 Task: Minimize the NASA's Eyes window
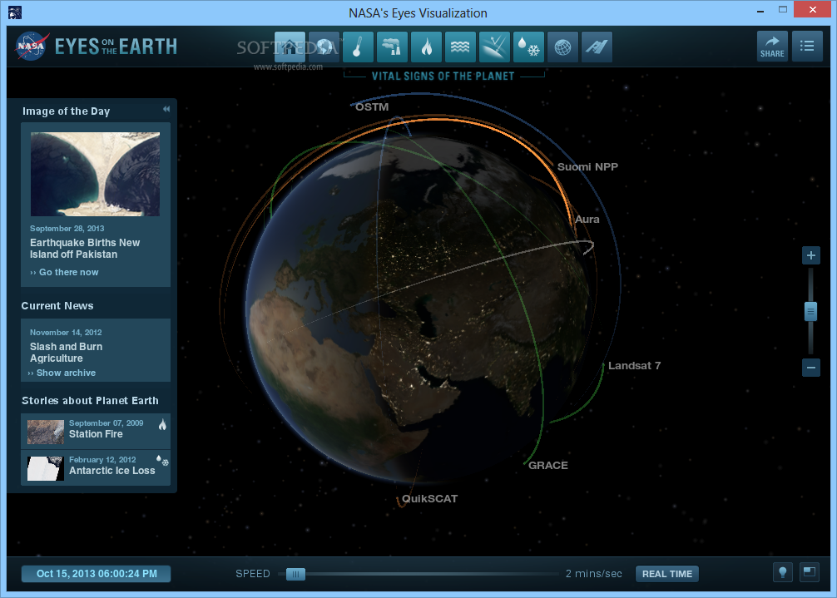click(760, 10)
